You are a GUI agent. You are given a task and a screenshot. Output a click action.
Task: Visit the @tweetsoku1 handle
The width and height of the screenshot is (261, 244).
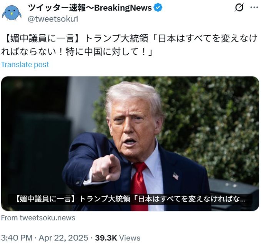tap(53, 19)
